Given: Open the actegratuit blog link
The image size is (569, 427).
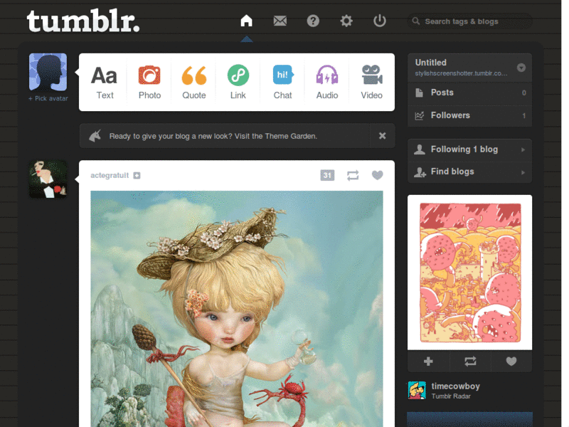Looking at the screenshot, I should tap(110, 175).
